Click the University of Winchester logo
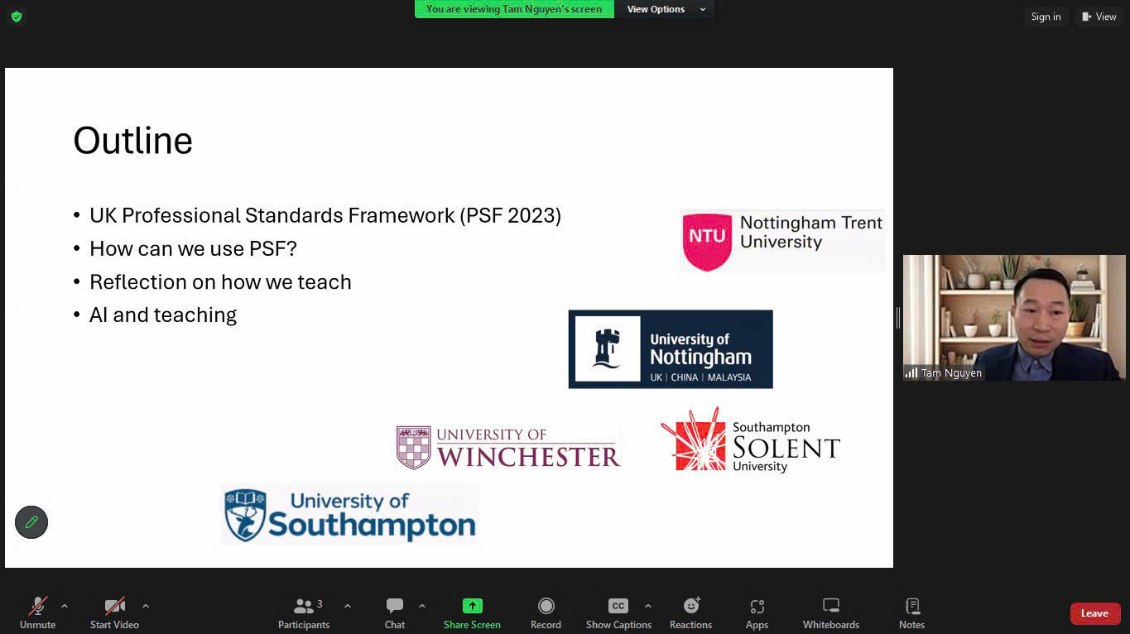Viewport: 1130px width, 634px height. (508, 448)
